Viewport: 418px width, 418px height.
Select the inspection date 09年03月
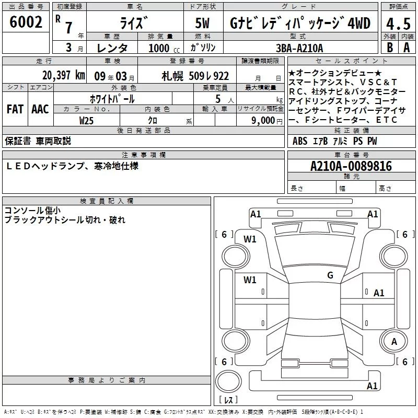114,76
